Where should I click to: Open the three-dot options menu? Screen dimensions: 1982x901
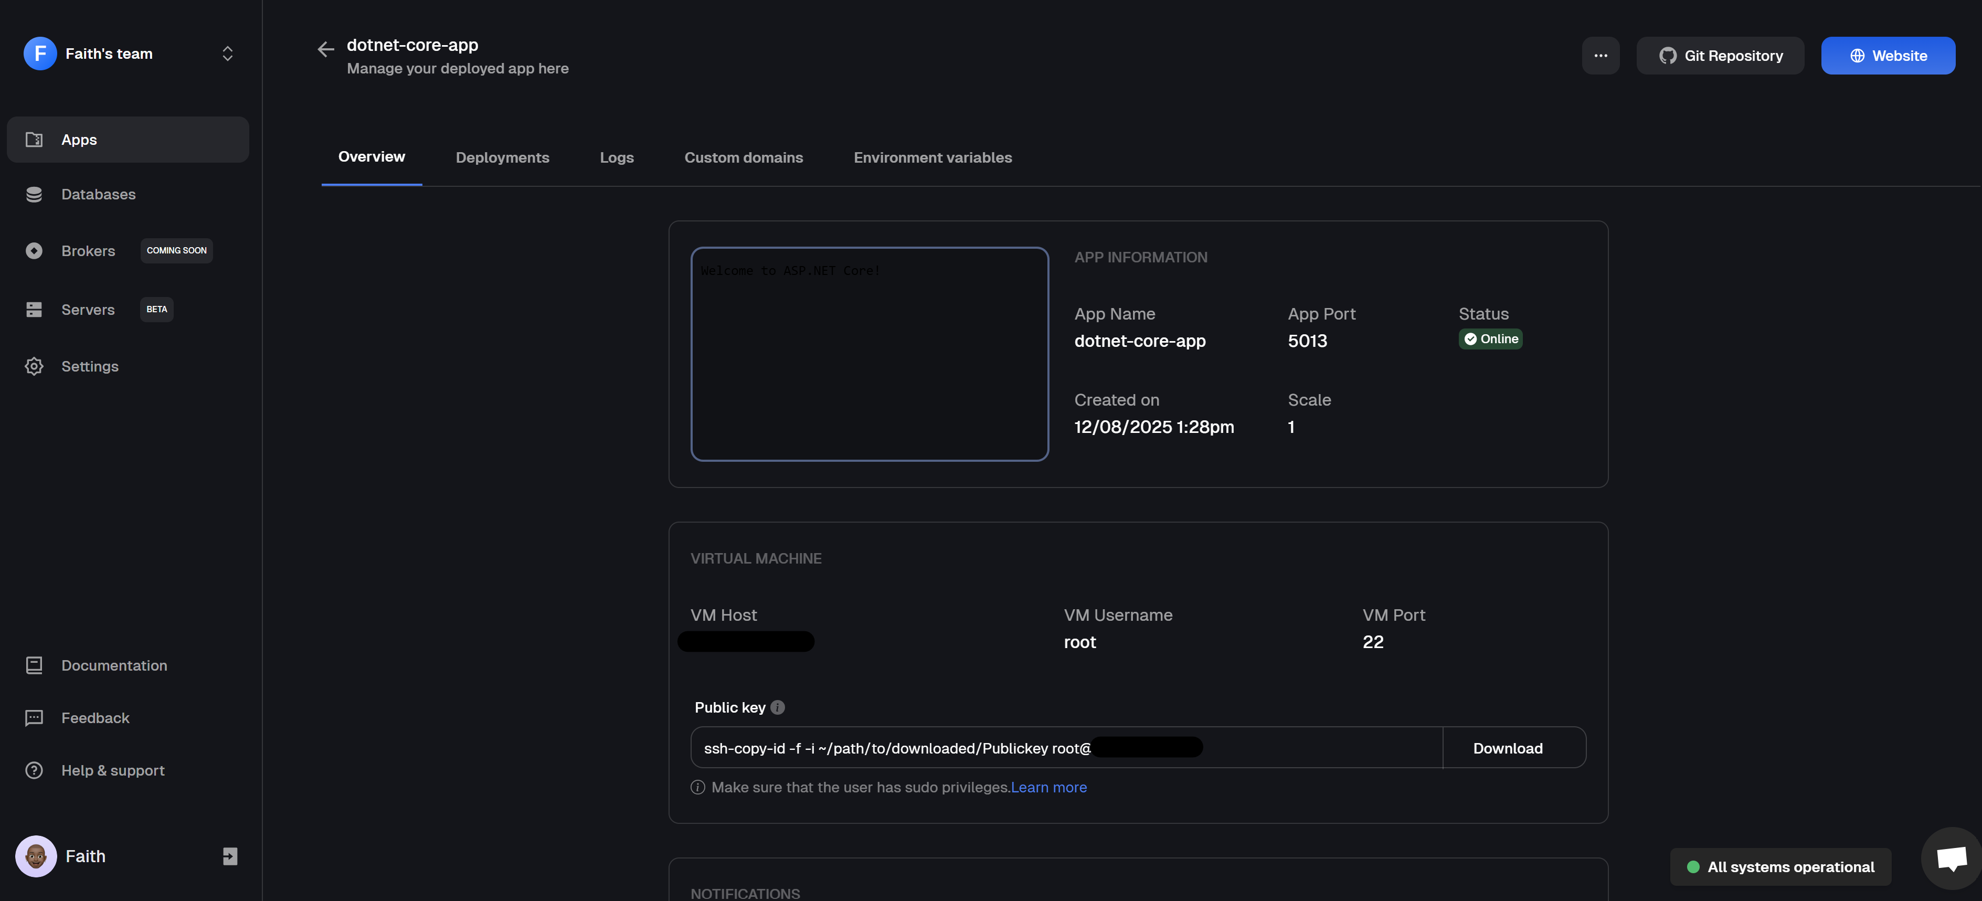tap(1601, 55)
